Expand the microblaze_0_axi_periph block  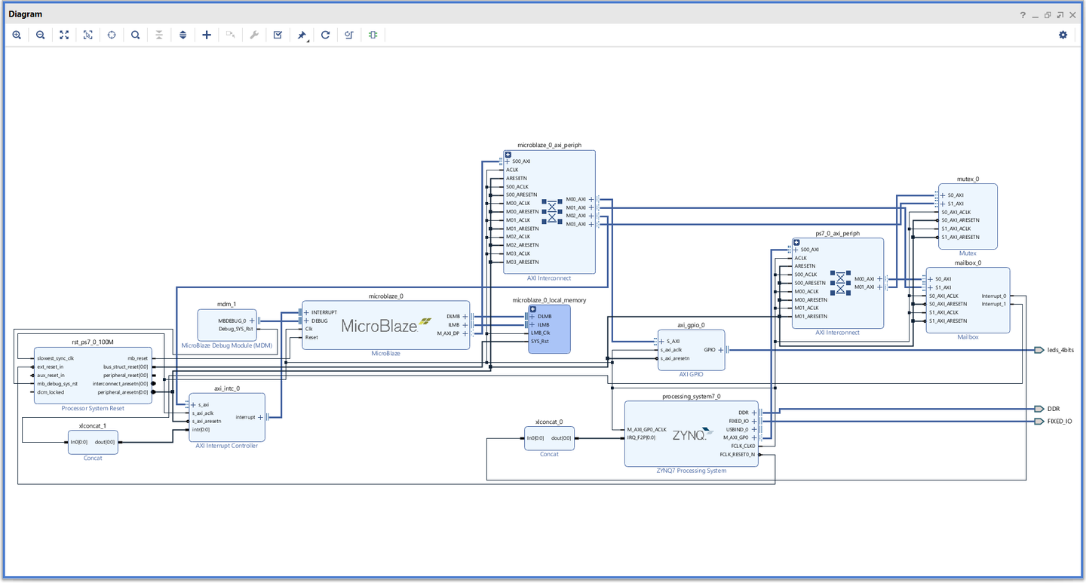point(508,155)
